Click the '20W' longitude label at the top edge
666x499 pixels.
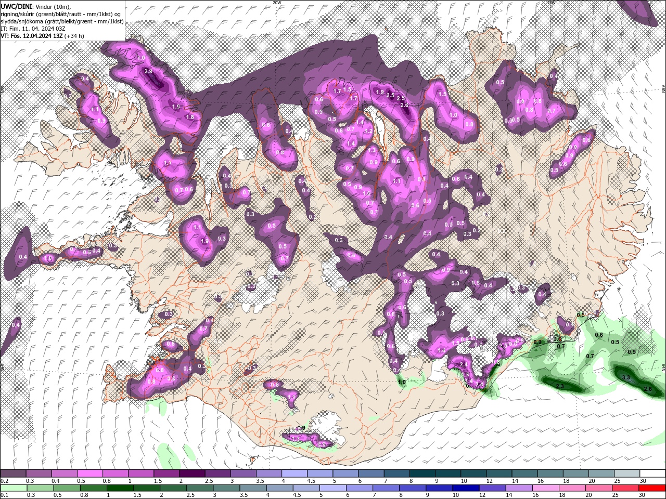[x=277, y=3]
